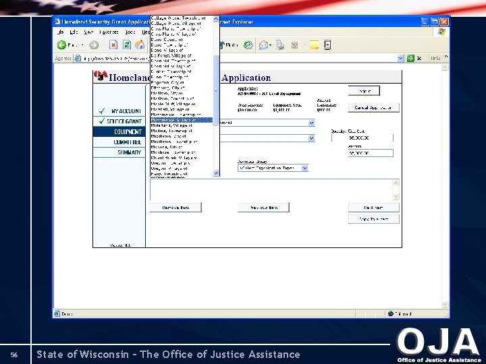Open the Messenger icon in toolbar

(x=327, y=45)
